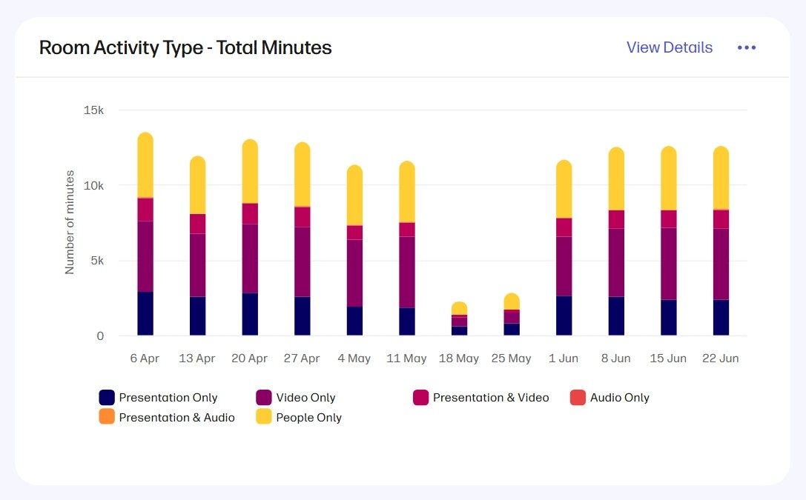Click the View Details link
Viewport: 806px width, 500px height.
(x=669, y=47)
